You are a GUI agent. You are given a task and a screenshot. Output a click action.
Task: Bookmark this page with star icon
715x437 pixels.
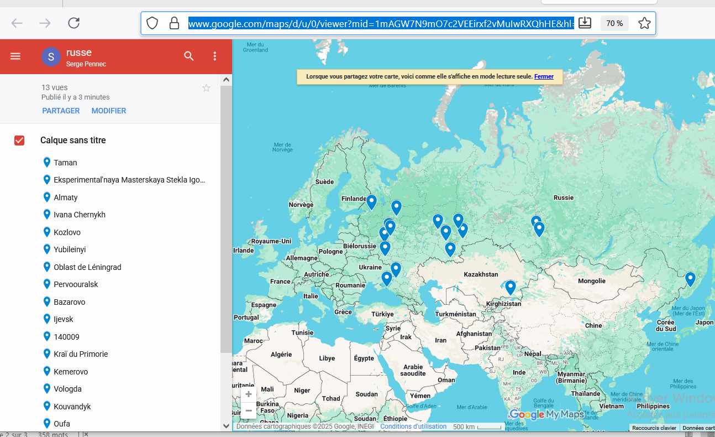tap(644, 23)
